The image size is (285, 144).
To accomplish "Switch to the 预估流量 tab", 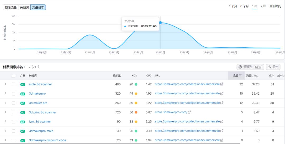I will pos(11,7).
